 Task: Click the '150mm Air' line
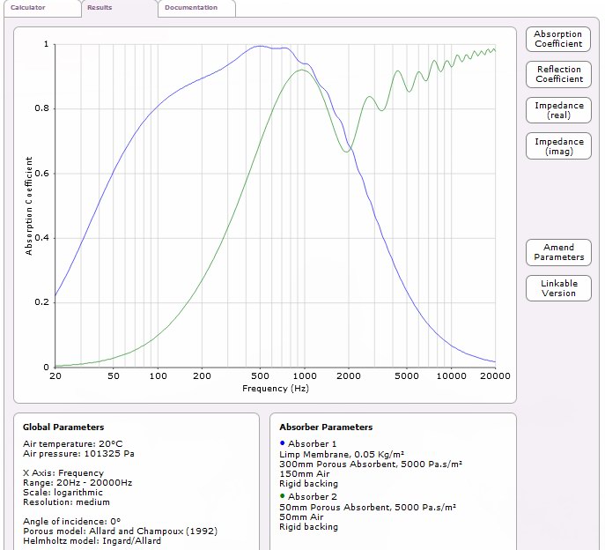[305, 474]
